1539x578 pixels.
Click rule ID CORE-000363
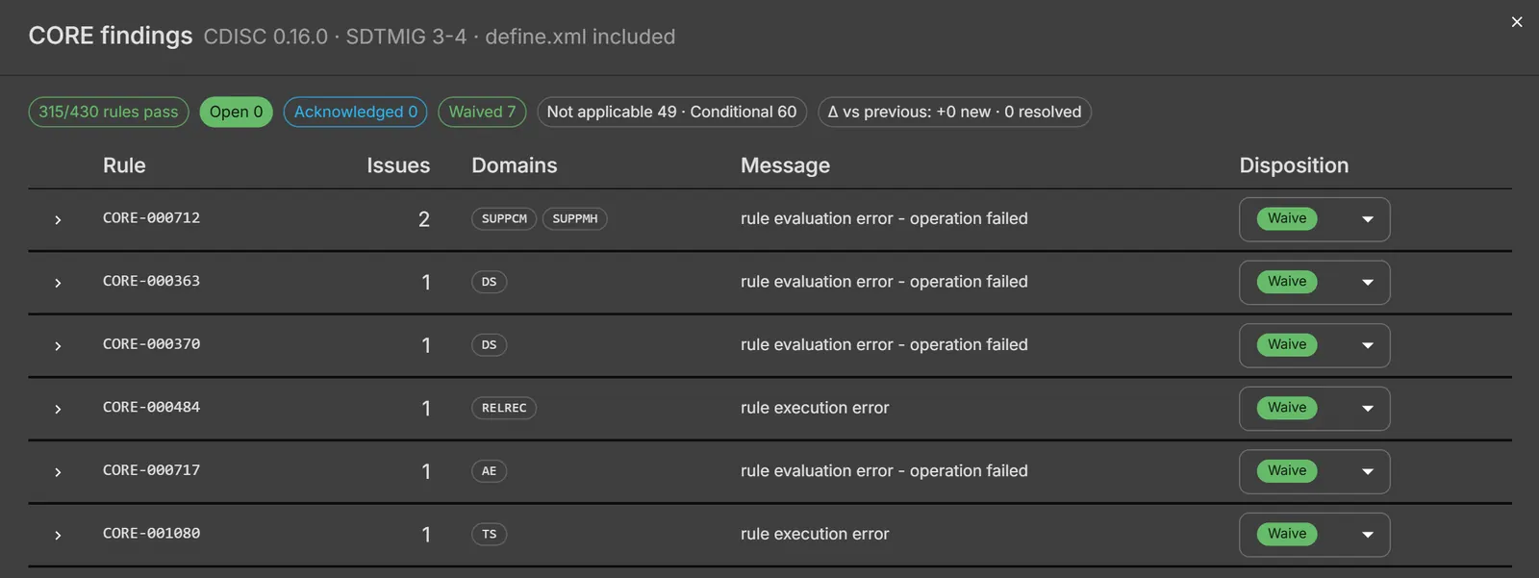coord(152,281)
